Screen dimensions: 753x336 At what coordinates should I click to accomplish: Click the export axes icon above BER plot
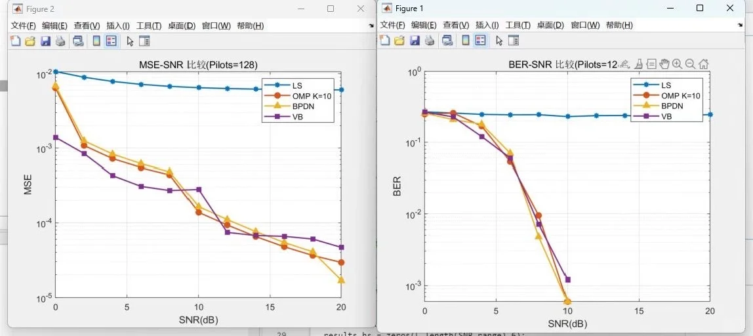click(624, 64)
